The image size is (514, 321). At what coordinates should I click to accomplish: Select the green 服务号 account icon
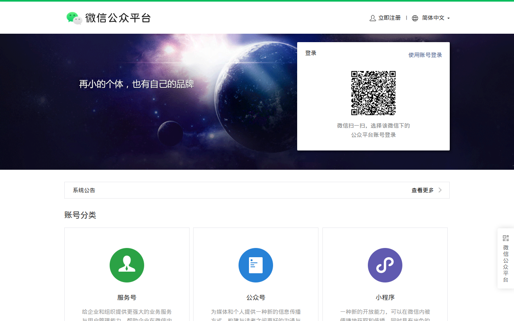127,265
